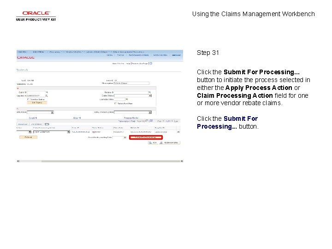The image size is (332, 249).
Task: Open the Claim ID lookup magnifier
Action: 47,92
